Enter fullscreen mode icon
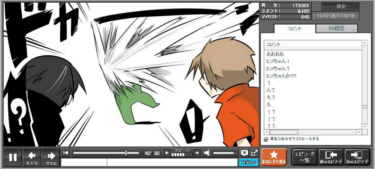The width and height of the screenshot is (375, 169). click(x=254, y=153)
